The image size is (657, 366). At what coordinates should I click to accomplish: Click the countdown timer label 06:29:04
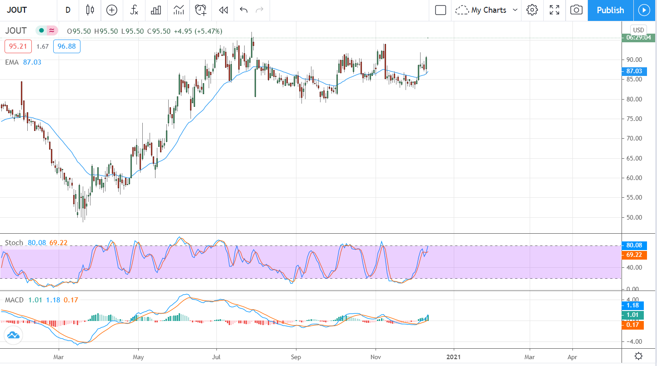[638, 38]
